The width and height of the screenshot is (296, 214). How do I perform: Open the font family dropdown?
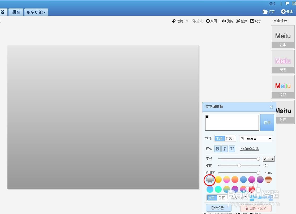(256, 139)
